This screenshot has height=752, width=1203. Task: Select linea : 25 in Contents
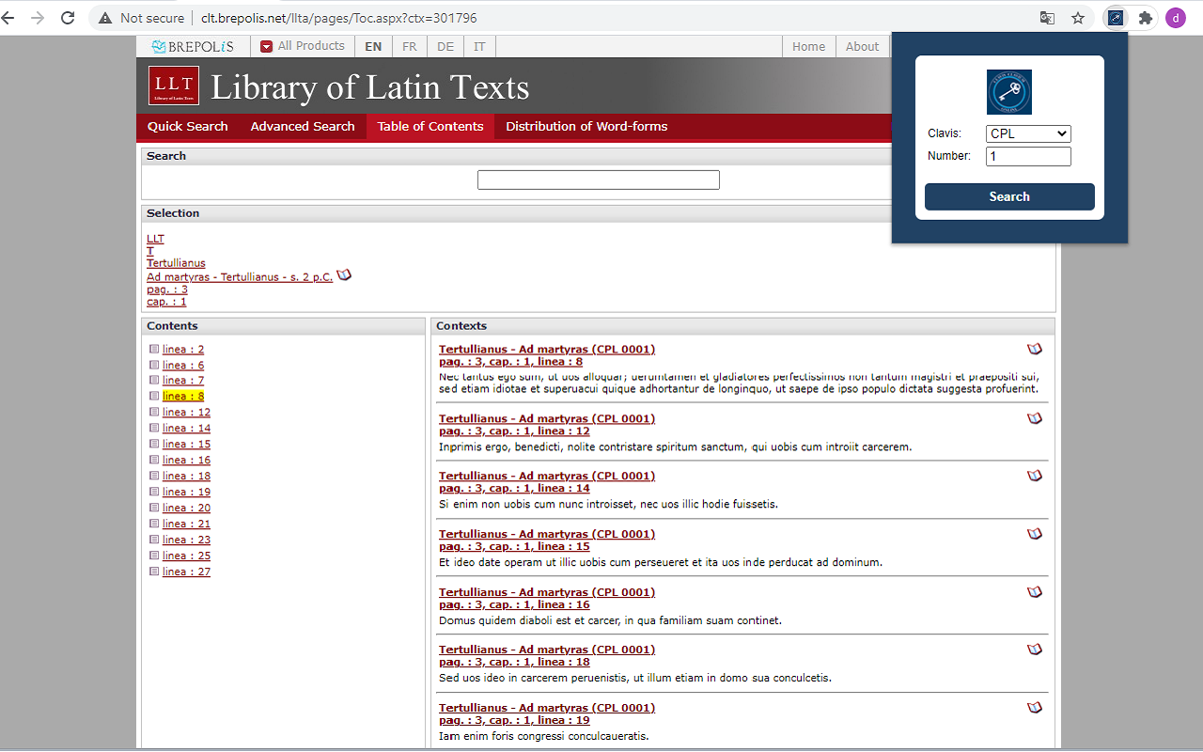(186, 556)
